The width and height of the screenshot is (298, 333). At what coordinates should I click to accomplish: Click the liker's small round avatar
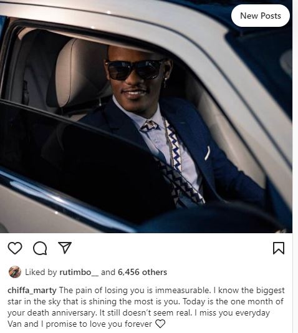(14, 272)
